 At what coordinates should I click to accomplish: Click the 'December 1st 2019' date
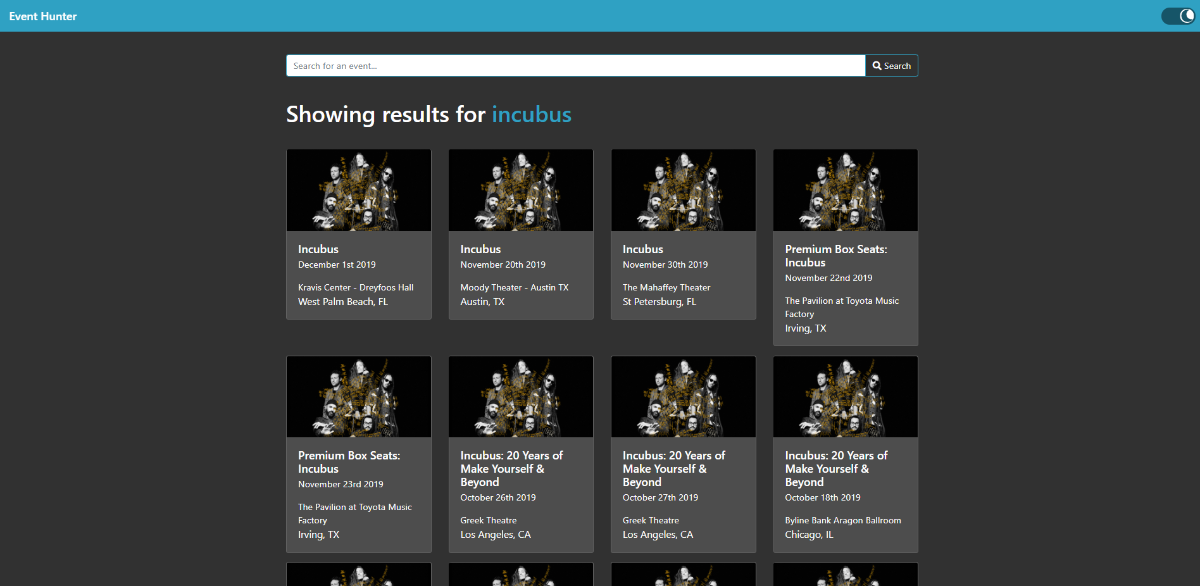coord(337,265)
